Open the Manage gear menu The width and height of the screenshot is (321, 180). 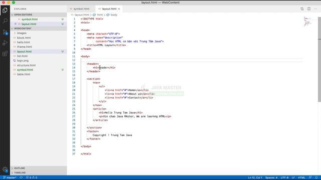coord(5,169)
